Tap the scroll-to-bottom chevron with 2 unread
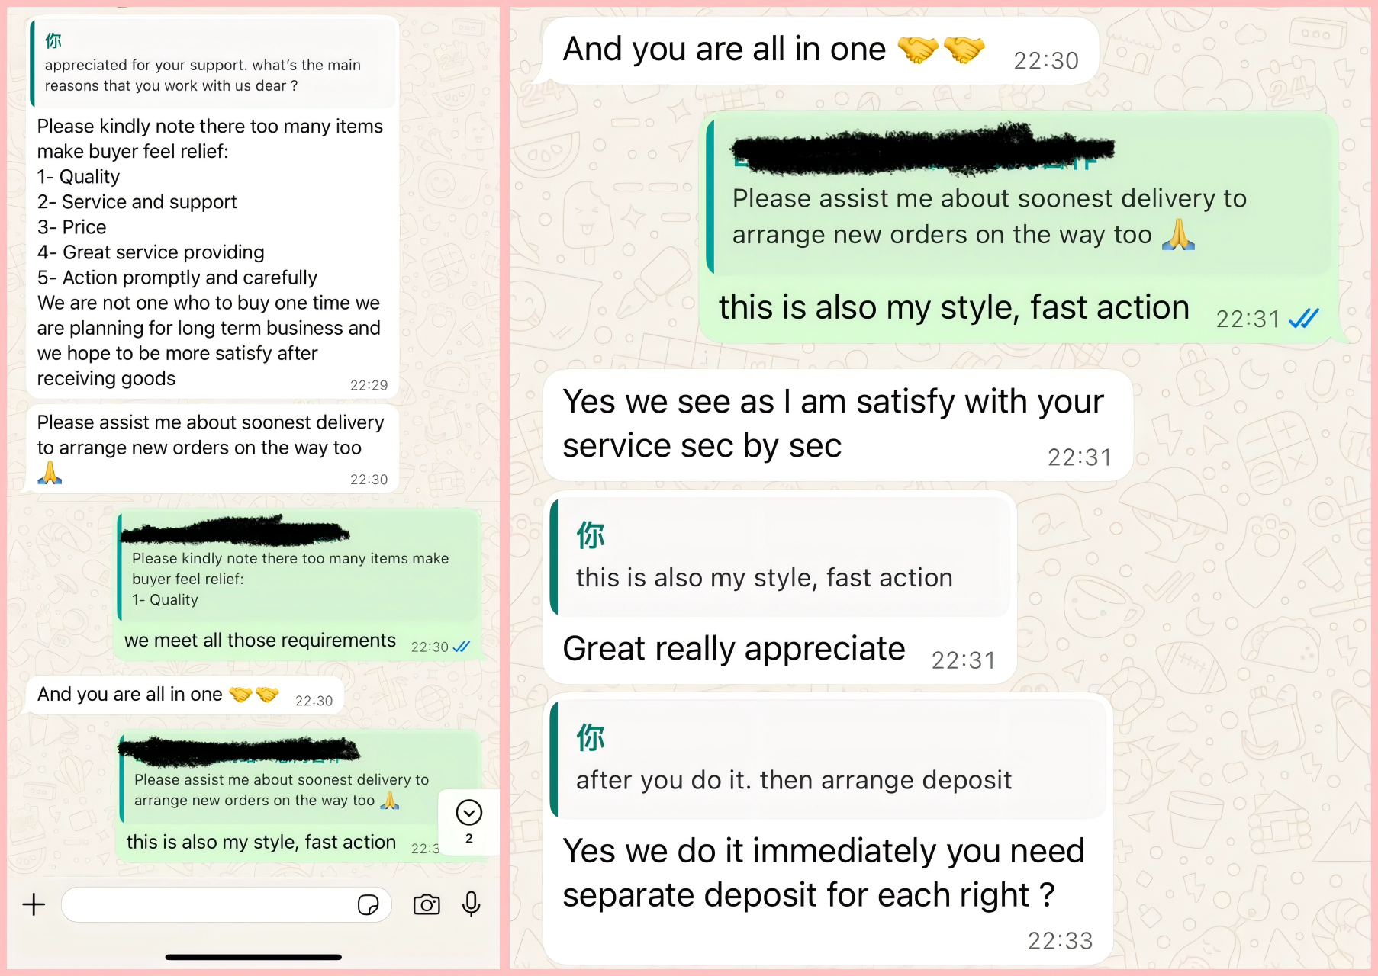 coord(469,821)
